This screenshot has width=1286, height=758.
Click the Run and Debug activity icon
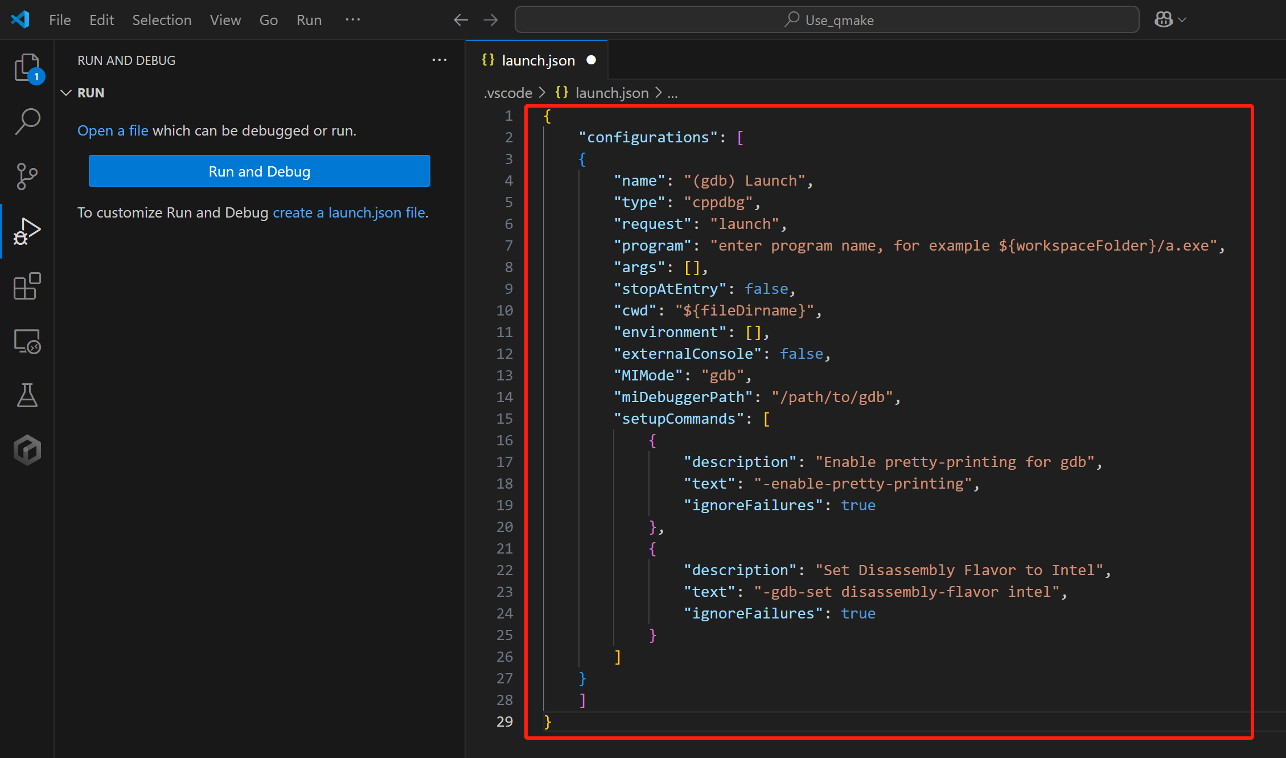[27, 231]
